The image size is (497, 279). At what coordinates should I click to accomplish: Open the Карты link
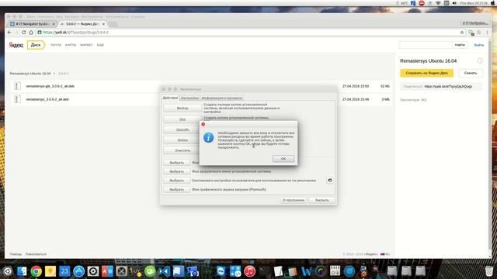tap(71, 45)
